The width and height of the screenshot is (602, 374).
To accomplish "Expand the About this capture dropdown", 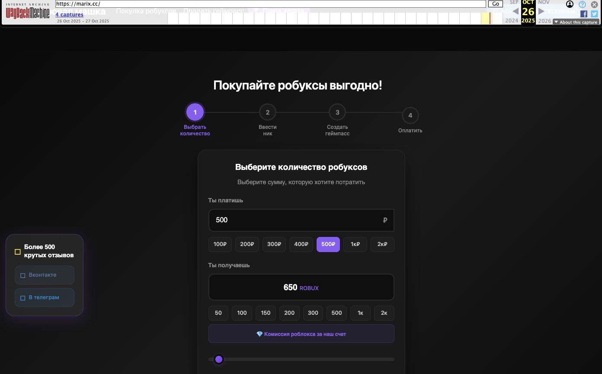I will 576,22.
